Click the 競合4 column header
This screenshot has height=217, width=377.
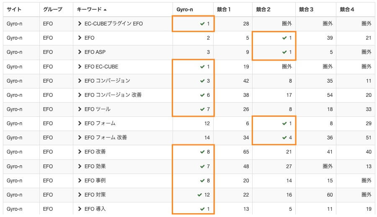pos(347,9)
